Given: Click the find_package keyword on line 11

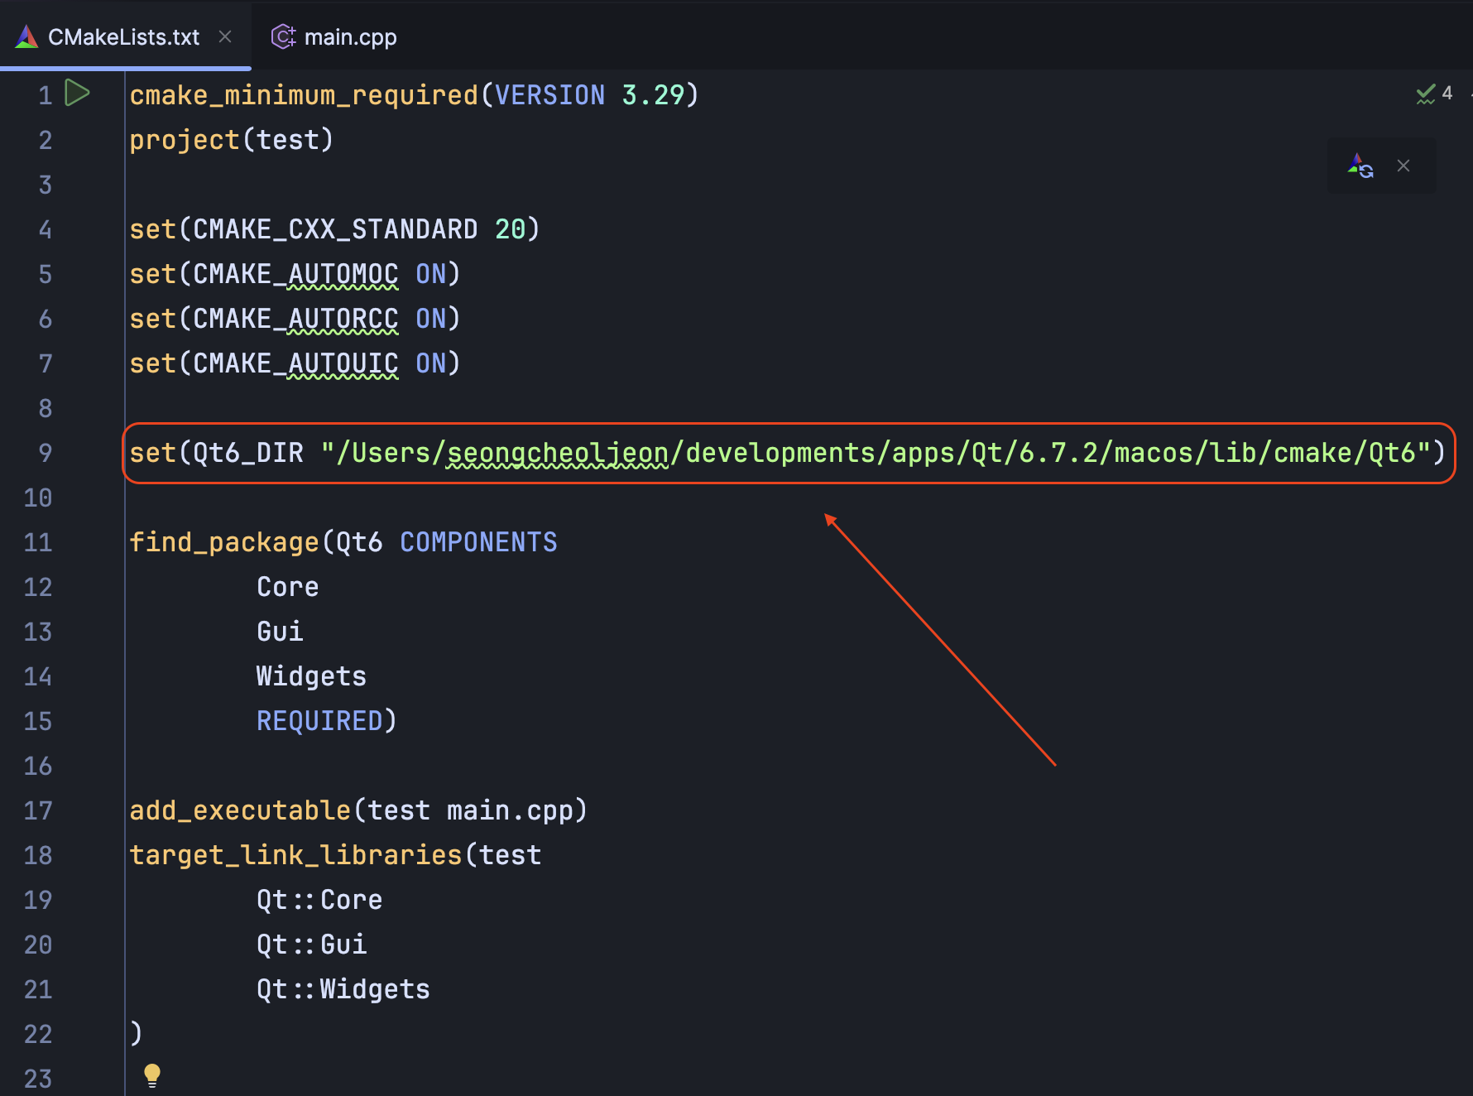Looking at the screenshot, I should (x=224, y=542).
